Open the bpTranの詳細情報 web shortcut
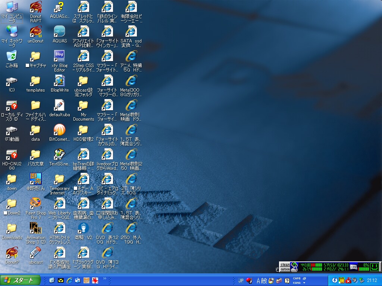The height and width of the screenshot is (286, 382). 83,160
